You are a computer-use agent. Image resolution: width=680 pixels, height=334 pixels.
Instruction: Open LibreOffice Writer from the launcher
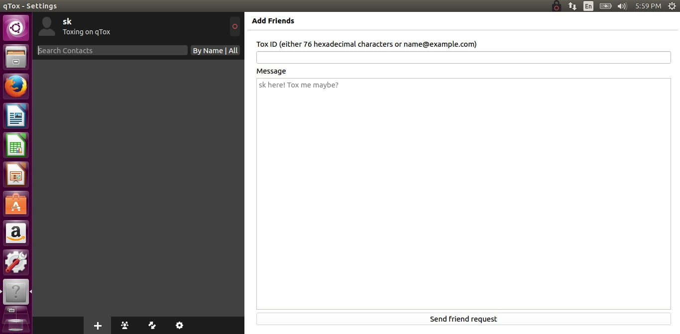tap(16, 116)
